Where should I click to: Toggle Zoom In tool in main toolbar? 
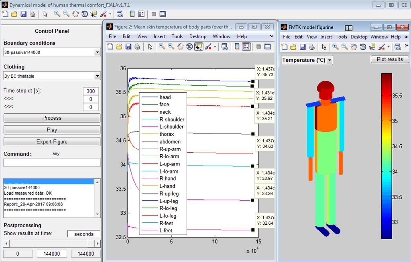(57, 14)
